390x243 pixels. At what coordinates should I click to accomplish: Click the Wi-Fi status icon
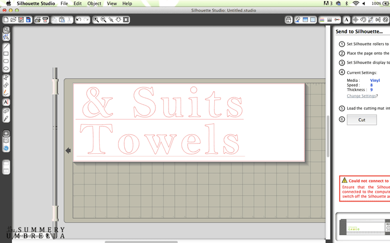point(356,4)
